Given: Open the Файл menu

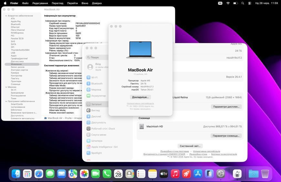Looking at the screenshot, I should click(x=25, y=3).
